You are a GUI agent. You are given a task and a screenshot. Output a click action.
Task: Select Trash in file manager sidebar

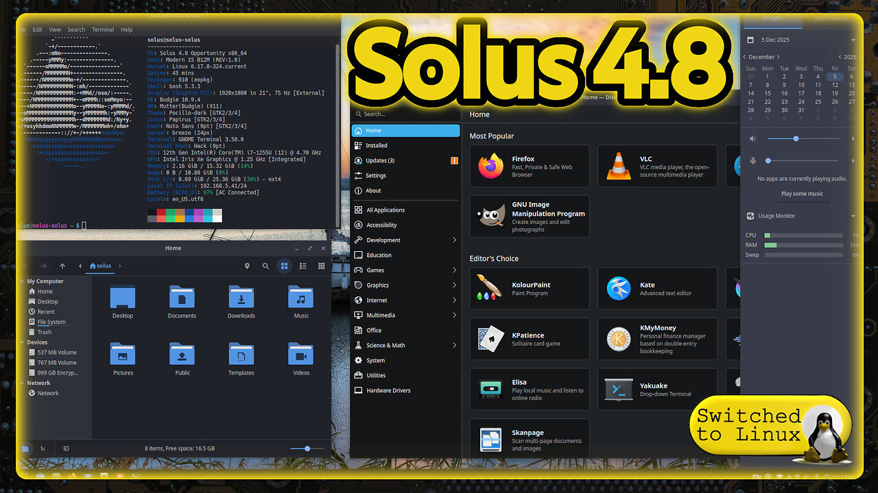[45, 332]
